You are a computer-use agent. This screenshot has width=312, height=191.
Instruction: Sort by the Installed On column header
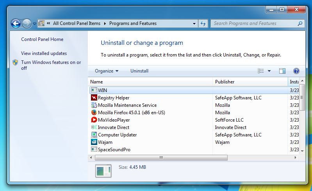[x=294, y=82]
